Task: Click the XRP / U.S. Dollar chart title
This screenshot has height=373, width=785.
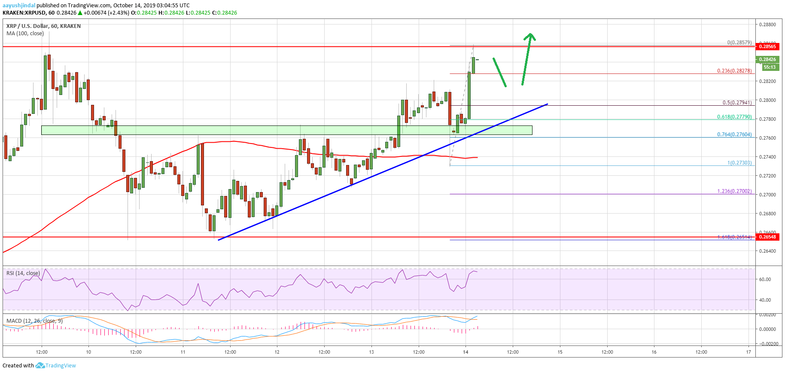Action: (x=43, y=26)
